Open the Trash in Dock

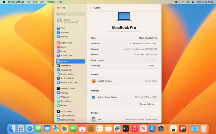[204, 129]
